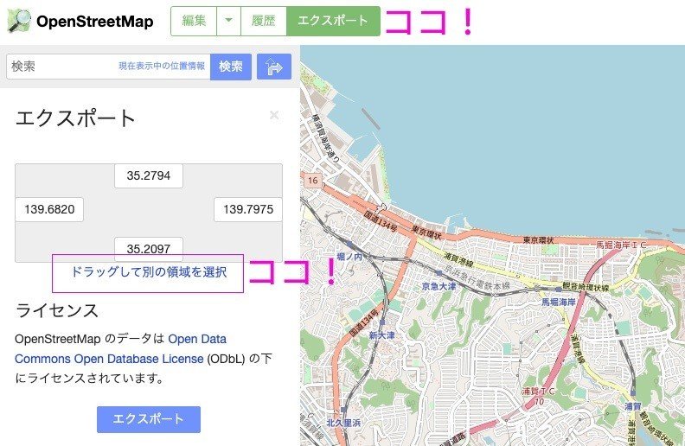This screenshot has width=685, height=446.
Task: Click the blue エクスポート button at bottom
Action: (149, 419)
